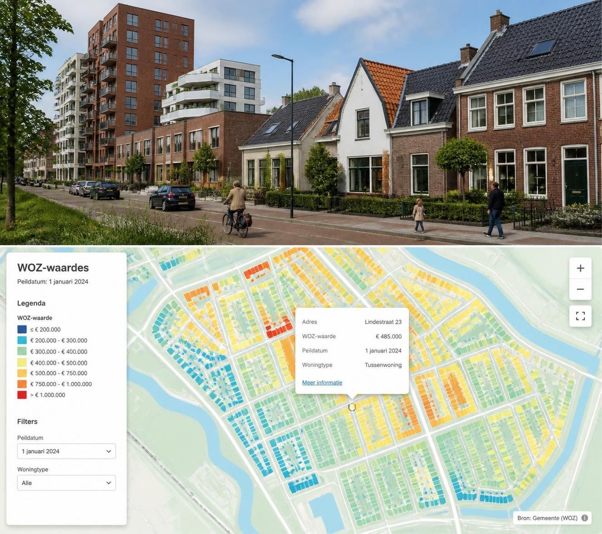602x534 pixels.
Task: Select the yellow € 400.000 - € 500.000 swatch
Action: click(x=22, y=363)
